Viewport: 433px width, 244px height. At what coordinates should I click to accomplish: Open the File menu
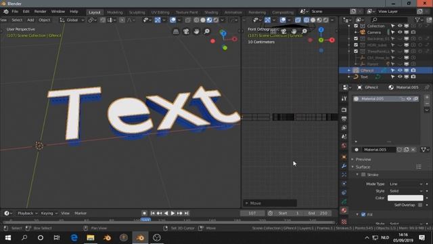pyautogui.click(x=15, y=12)
